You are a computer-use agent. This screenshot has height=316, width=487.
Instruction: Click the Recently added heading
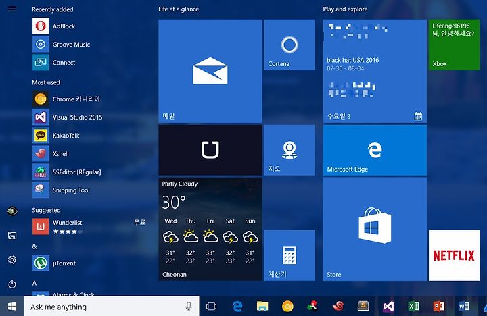click(x=53, y=9)
